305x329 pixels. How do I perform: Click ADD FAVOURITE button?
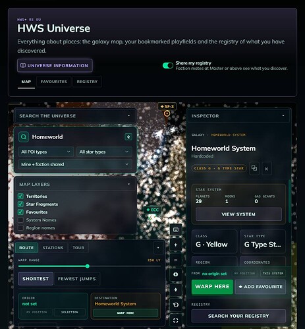(x=260, y=287)
